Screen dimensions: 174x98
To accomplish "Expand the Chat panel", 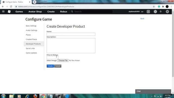I will click(153, 91).
